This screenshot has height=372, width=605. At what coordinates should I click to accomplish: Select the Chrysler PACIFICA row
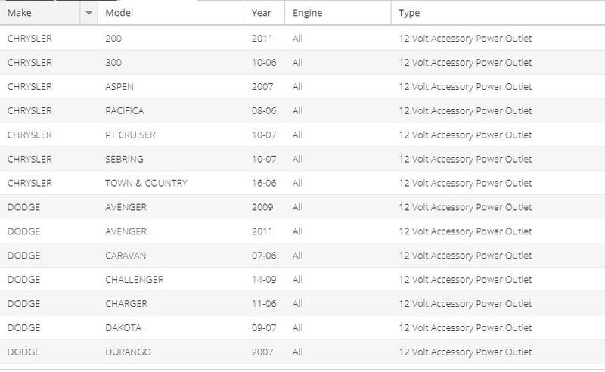tap(302, 110)
